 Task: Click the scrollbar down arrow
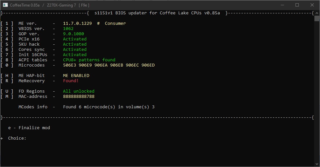[317, 164]
